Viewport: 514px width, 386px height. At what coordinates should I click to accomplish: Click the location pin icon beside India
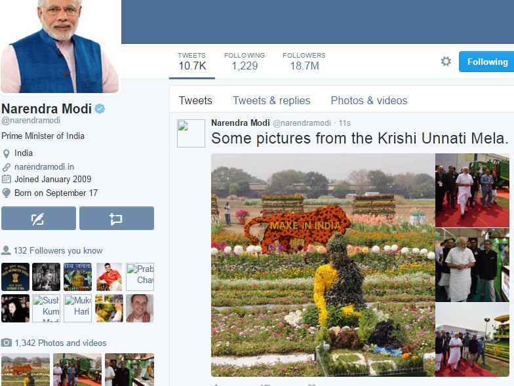tap(7, 153)
